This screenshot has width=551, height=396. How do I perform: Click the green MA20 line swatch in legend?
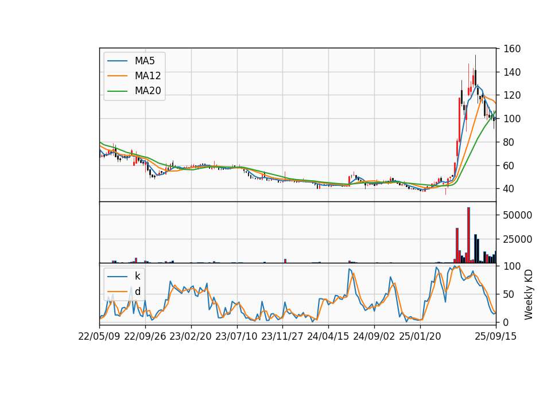click(x=117, y=91)
